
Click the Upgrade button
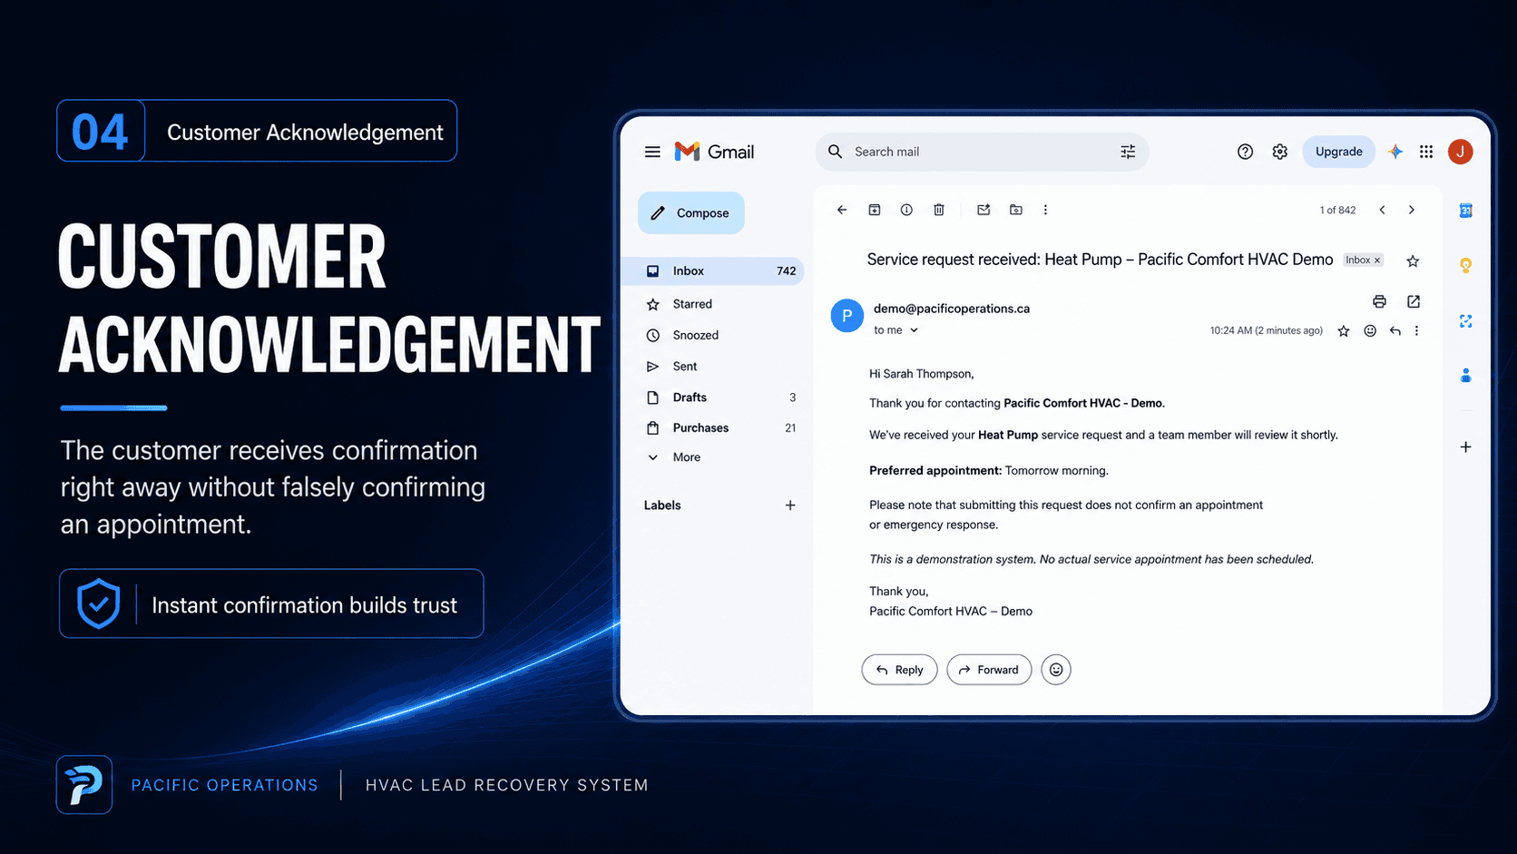1339,152
